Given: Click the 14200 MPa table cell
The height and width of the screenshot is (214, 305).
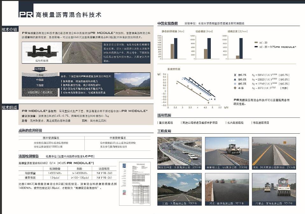Looking at the screenshot, I should click(x=55, y=173).
